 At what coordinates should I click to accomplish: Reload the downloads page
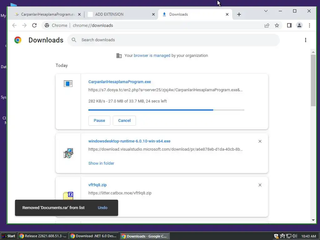tap(34, 25)
